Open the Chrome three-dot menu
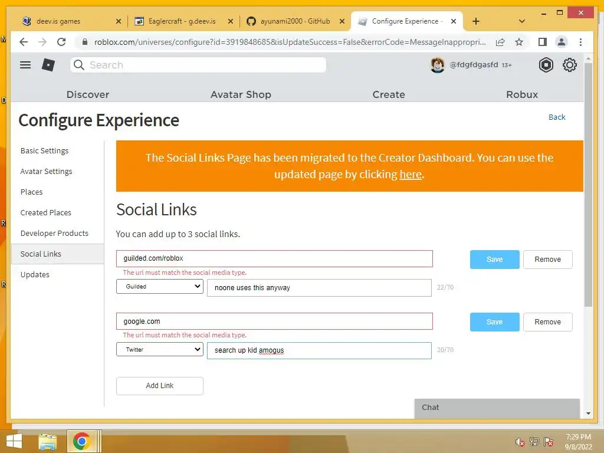 580,42
